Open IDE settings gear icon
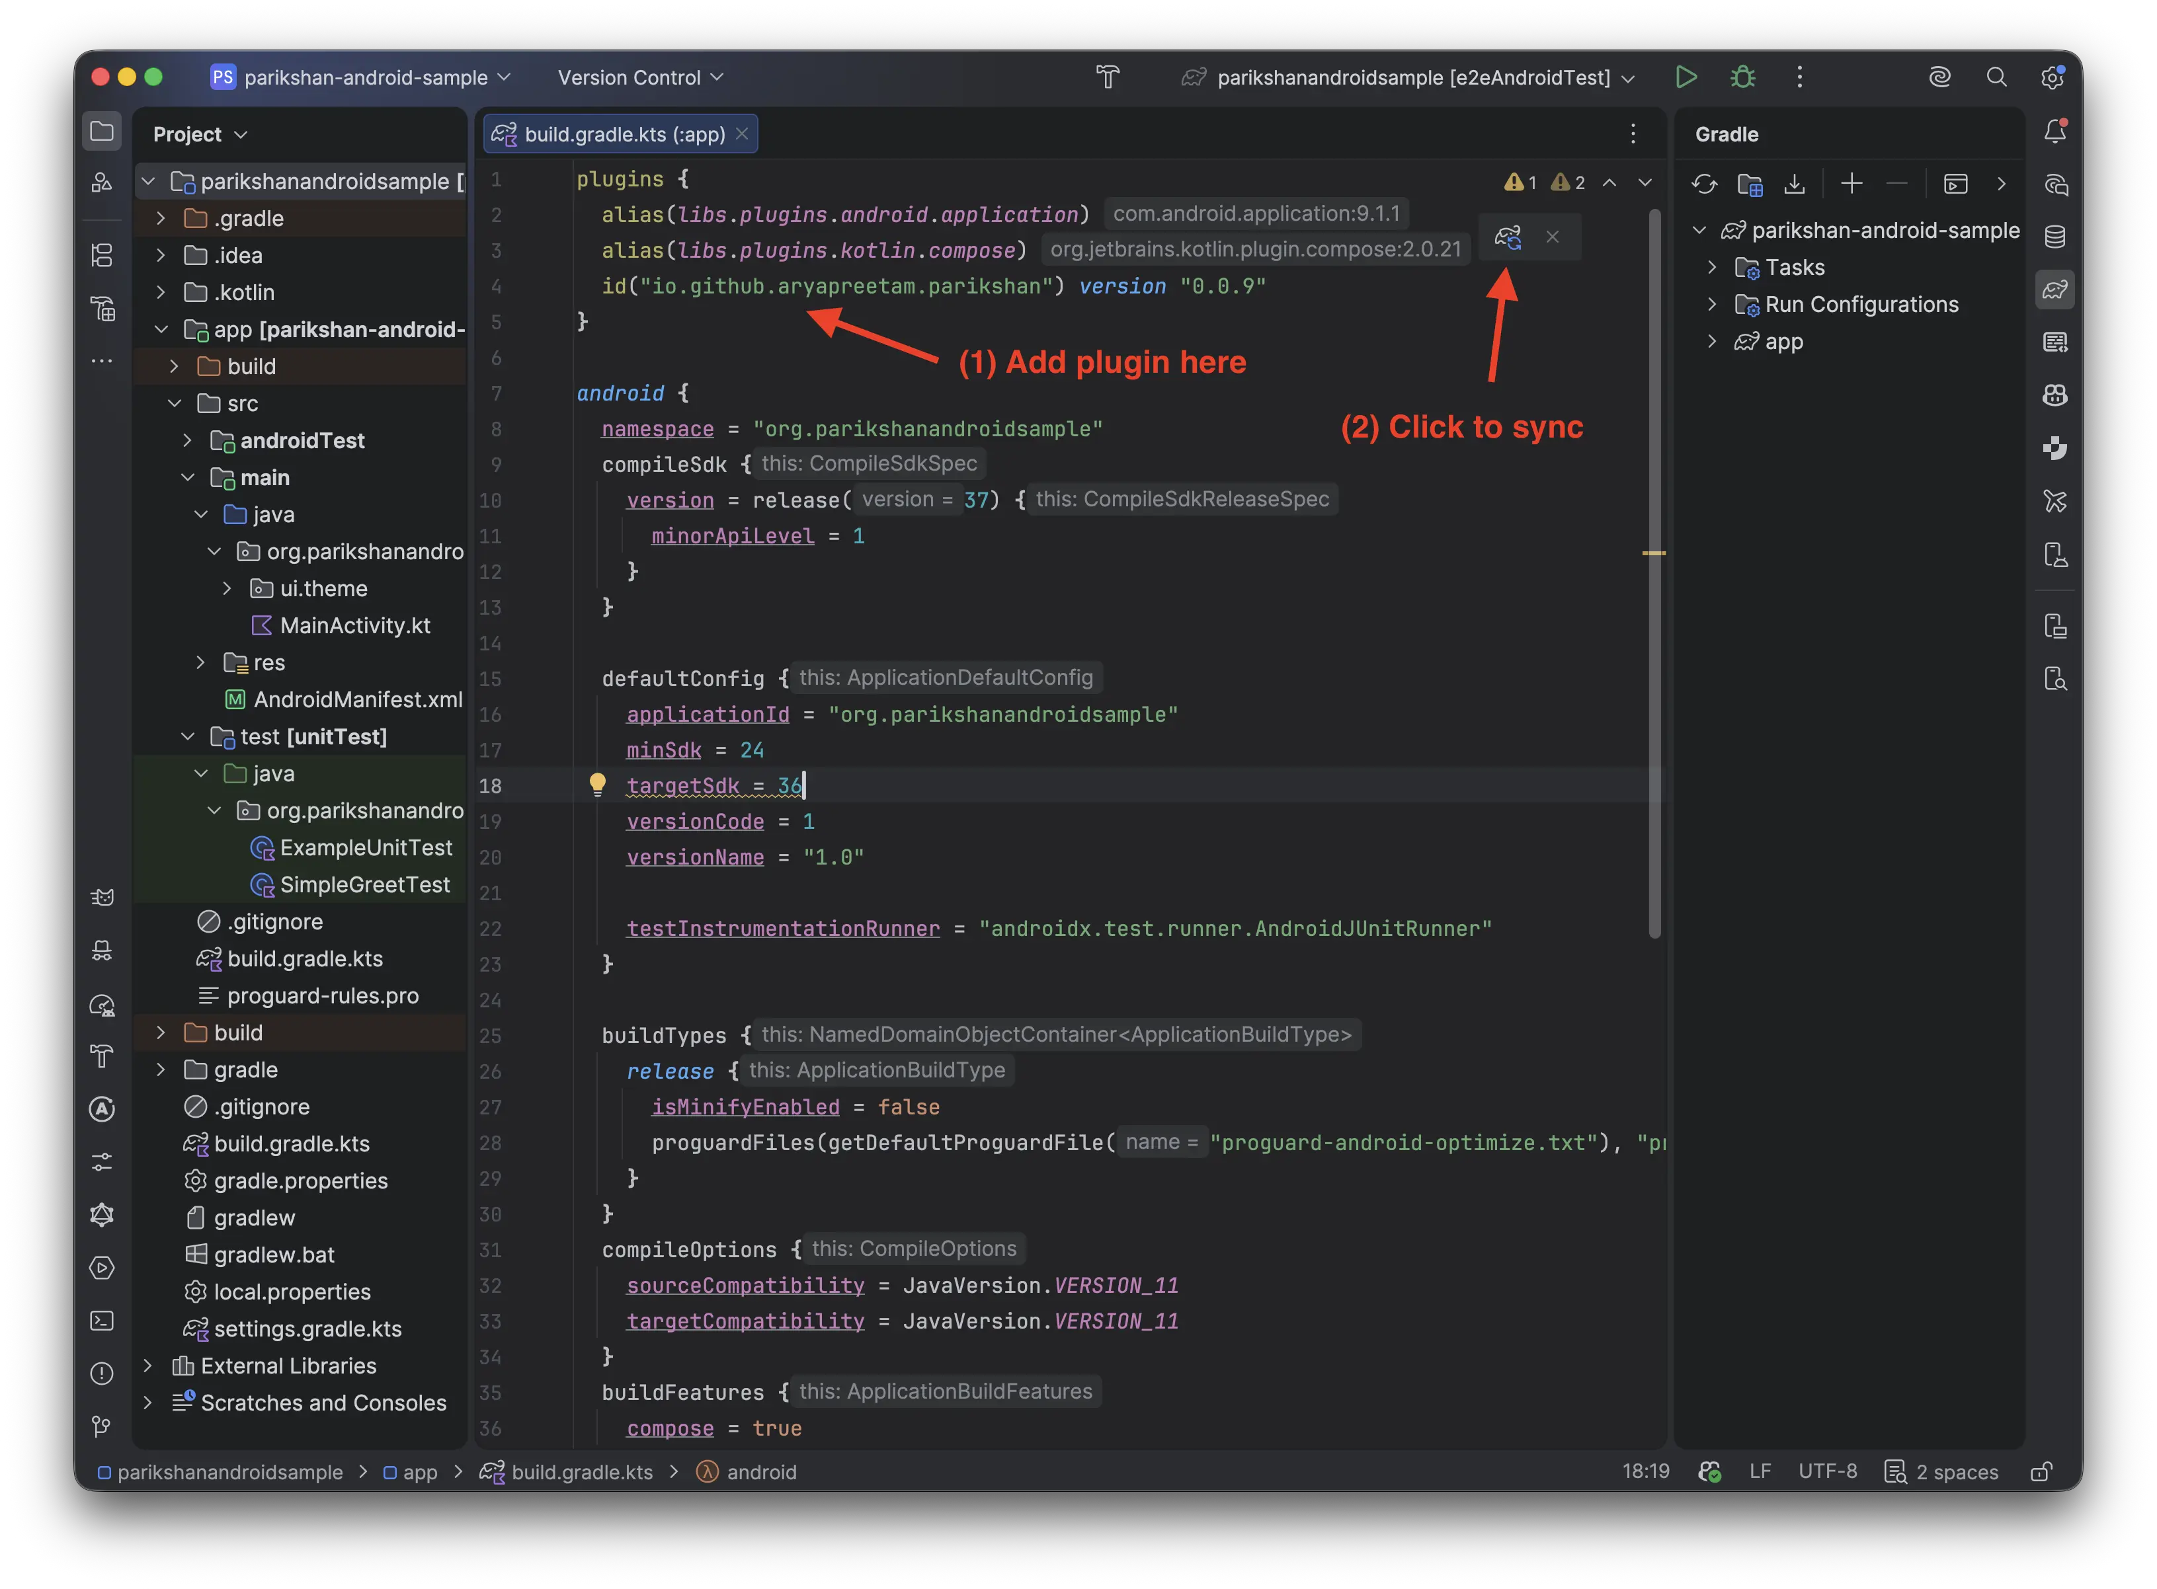2157x1589 pixels. point(2052,77)
